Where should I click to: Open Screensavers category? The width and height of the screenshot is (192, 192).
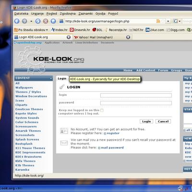pos(26,127)
